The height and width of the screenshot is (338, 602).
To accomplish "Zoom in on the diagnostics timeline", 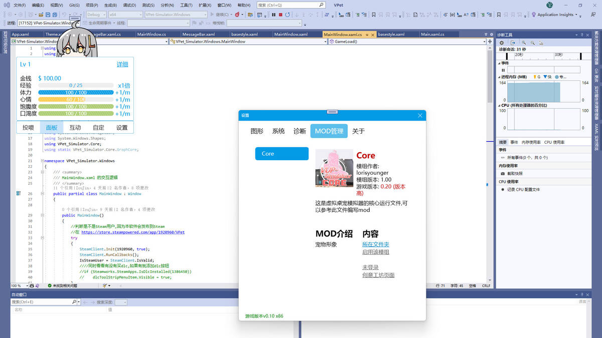I will pos(524,43).
